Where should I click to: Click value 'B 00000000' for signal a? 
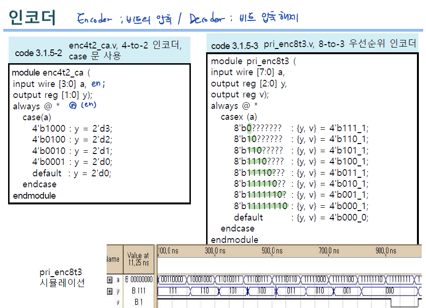[x=139, y=279]
